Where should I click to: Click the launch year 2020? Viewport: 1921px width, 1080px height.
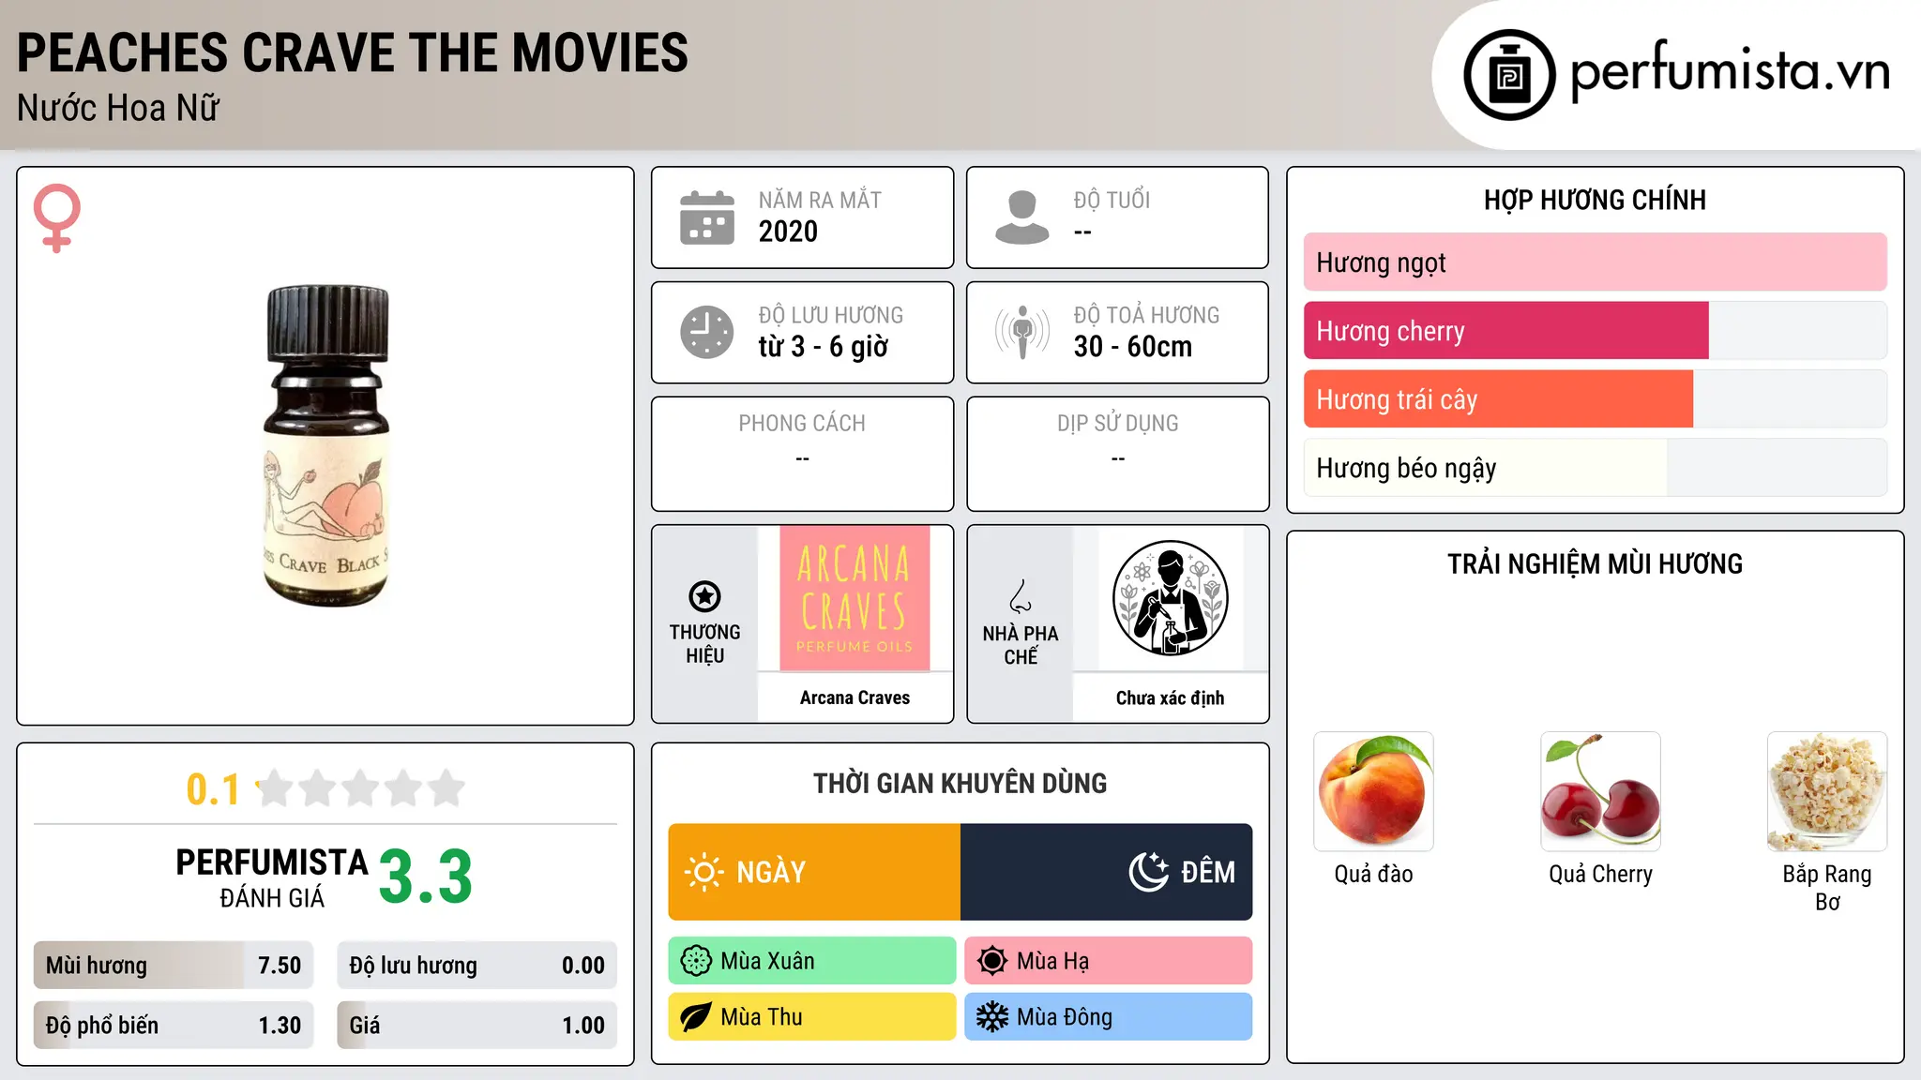click(x=788, y=232)
